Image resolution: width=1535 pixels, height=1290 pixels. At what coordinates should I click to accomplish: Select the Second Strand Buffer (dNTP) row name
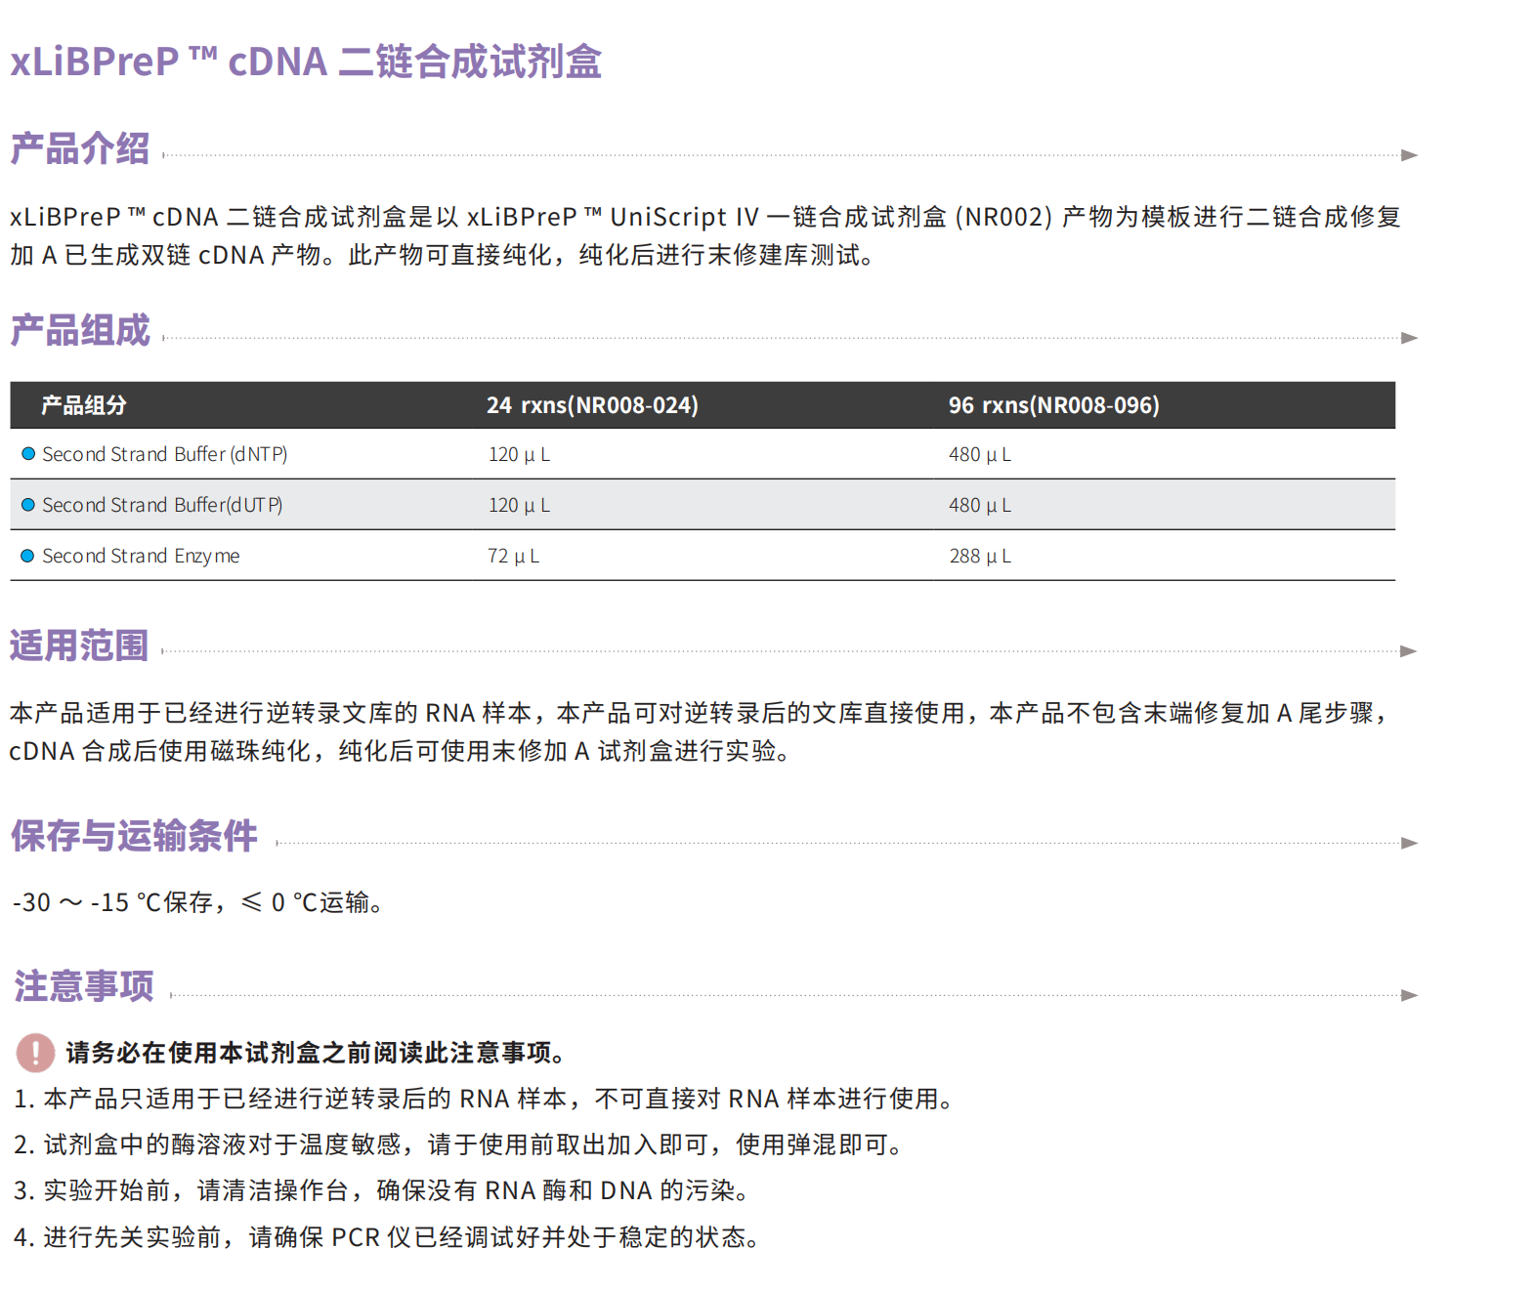pos(165,454)
